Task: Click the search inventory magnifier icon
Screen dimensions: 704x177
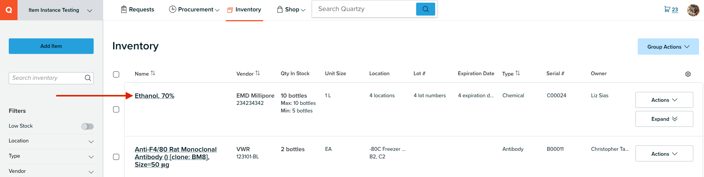Action: click(x=88, y=78)
